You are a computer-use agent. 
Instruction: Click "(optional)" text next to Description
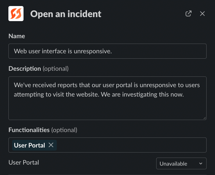(x=55, y=68)
